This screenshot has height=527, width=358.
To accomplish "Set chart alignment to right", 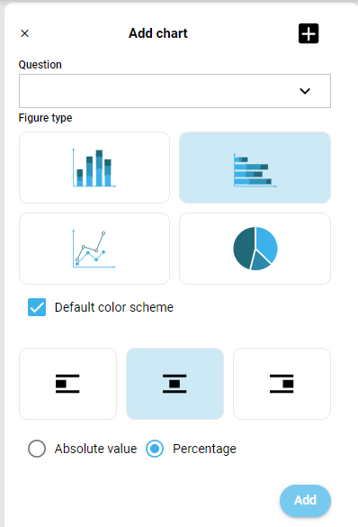I will pyautogui.click(x=282, y=384).
